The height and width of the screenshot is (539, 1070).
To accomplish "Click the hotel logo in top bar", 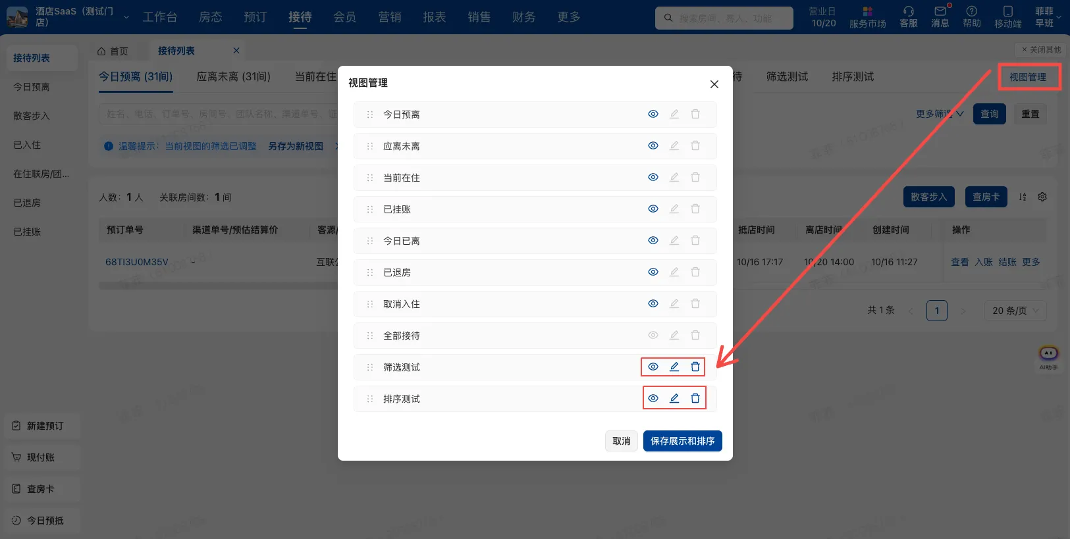I will pyautogui.click(x=17, y=17).
